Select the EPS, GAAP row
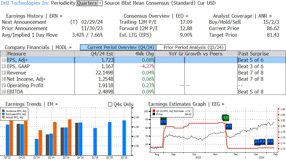 (143, 66)
